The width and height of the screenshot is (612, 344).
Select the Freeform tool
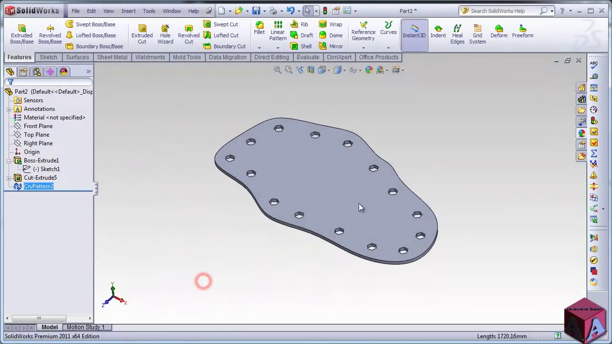523,32
